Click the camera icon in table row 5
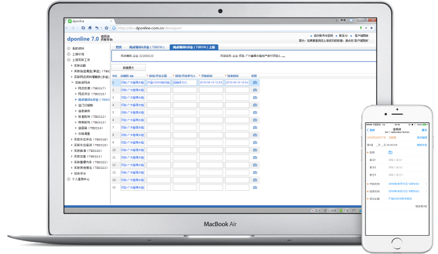The height and width of the screenshot is (254, 438). tap(255, 112)
